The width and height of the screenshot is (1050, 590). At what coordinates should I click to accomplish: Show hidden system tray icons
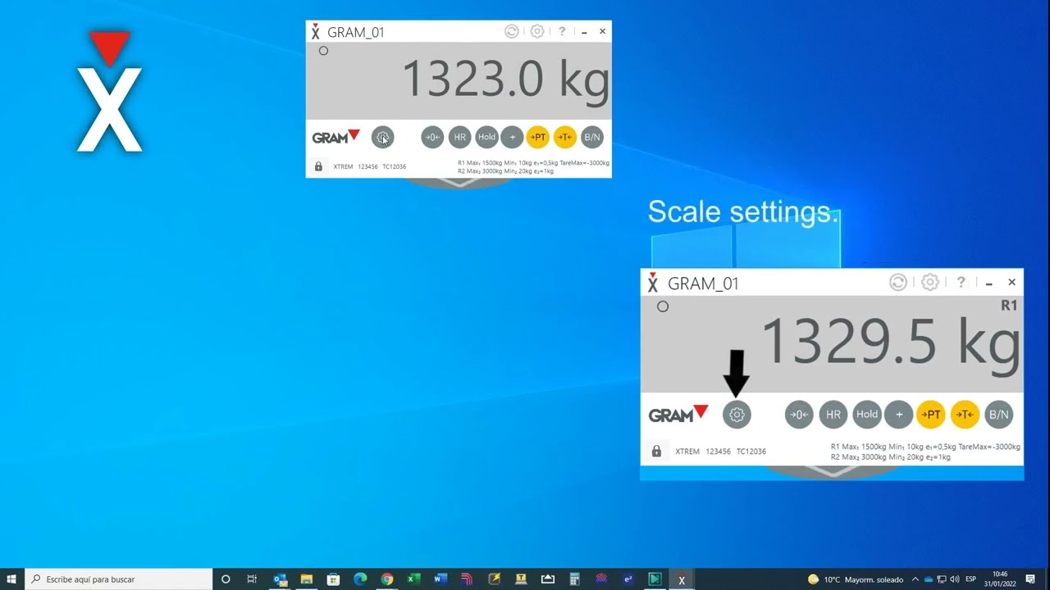[915, 579]
